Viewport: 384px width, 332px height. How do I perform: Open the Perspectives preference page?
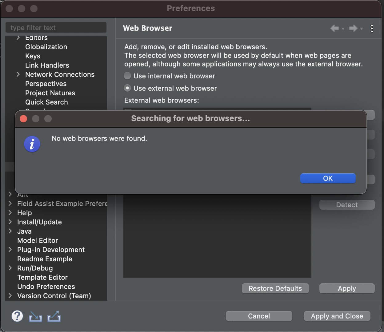46,84
